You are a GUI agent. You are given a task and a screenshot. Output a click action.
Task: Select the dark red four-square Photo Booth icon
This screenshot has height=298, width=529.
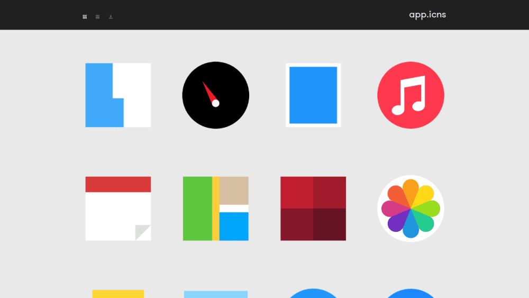click(x=313, y=209)
